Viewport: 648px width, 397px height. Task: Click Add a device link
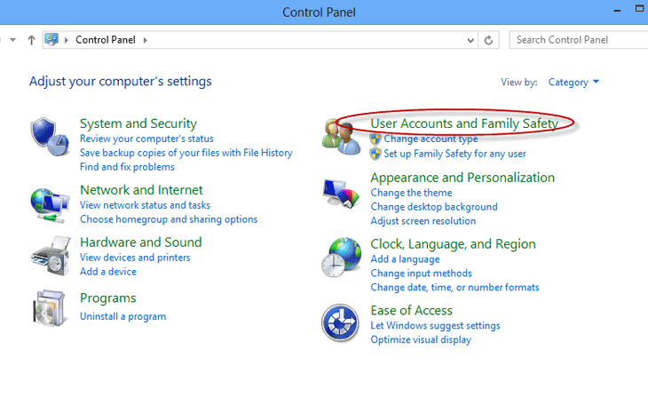(108, 271)
